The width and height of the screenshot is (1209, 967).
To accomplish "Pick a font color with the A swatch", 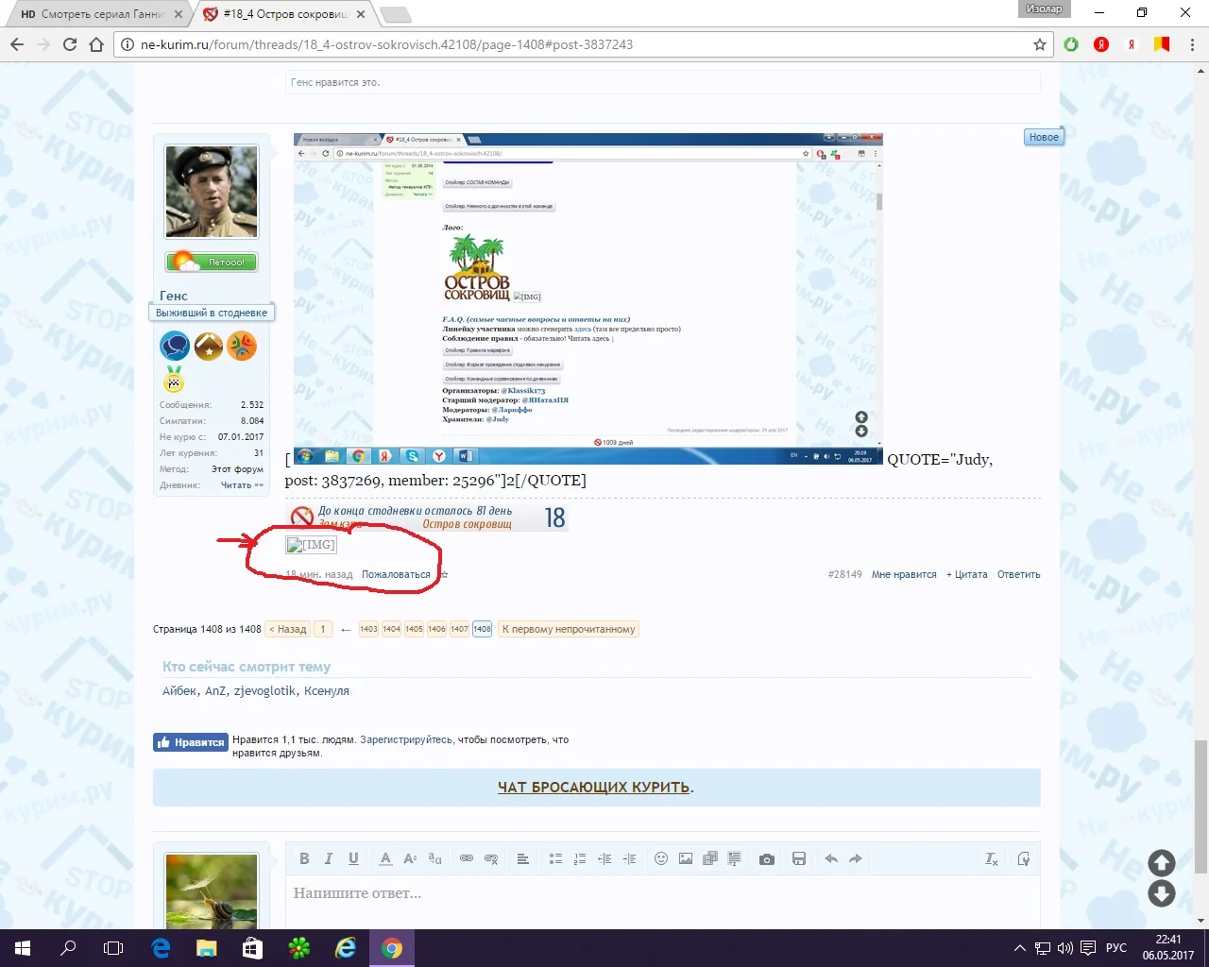I will point(384,858).
